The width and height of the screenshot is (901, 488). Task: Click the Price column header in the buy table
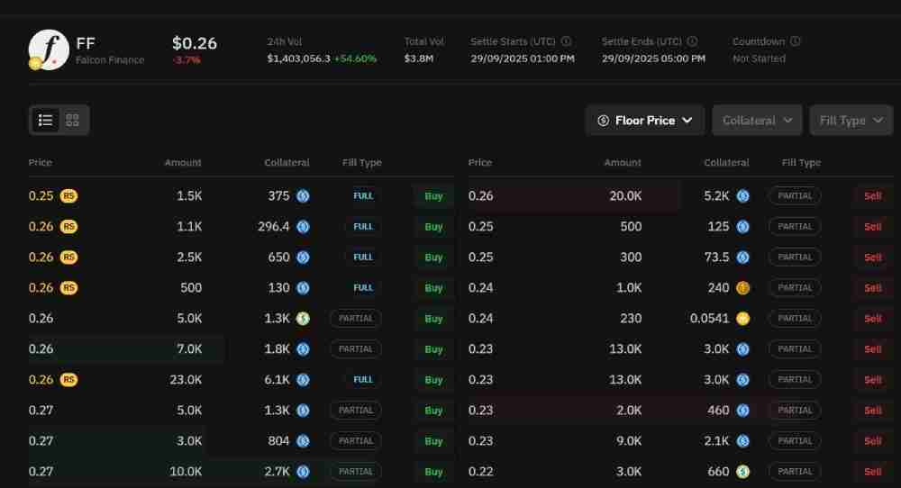pos(41,163)
